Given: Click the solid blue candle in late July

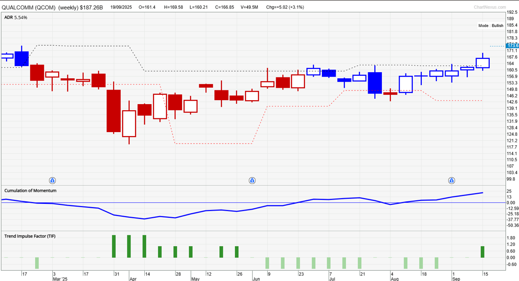Looking at the screenshot, I should 375,82.
